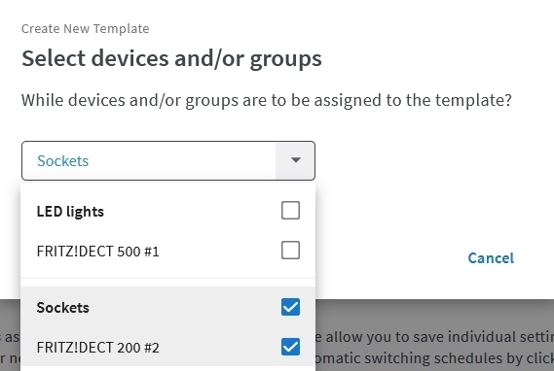Select the LED lights group label
The image size is (554, 371).
pyautogui.click(x=70, y=212)
